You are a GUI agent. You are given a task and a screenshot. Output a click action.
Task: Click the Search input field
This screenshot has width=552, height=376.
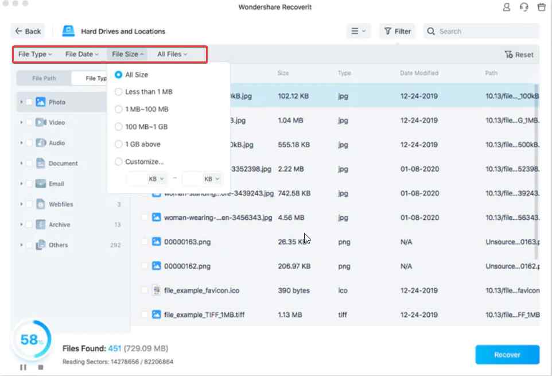tap(485, 32)
